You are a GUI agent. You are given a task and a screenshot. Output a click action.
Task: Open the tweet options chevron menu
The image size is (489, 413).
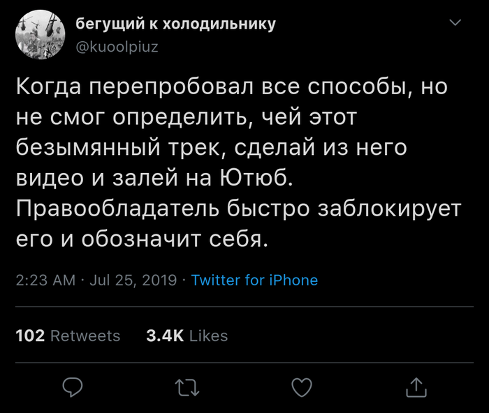click(x=455, y=24)
